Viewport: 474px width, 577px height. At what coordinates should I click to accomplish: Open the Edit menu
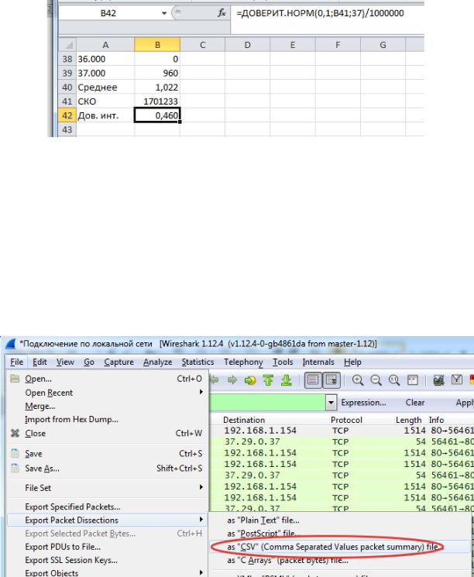pos(39,362)
